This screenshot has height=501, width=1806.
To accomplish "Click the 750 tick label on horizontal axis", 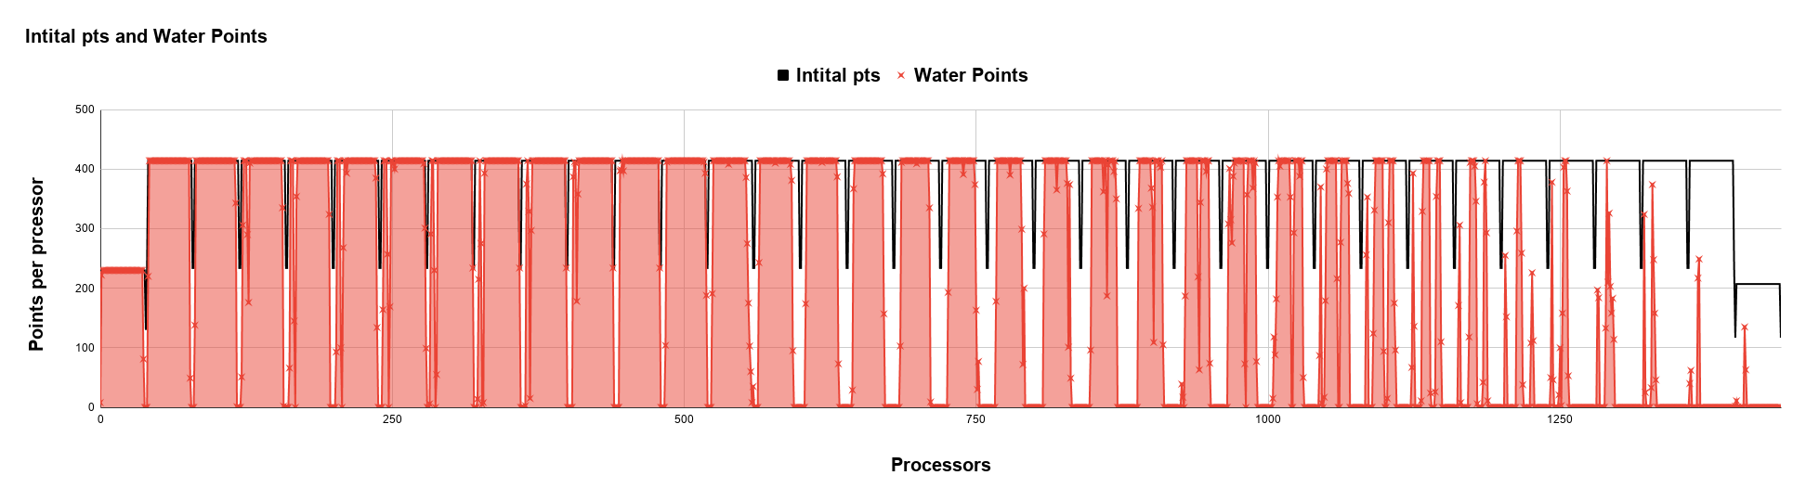I will point(975,419).
